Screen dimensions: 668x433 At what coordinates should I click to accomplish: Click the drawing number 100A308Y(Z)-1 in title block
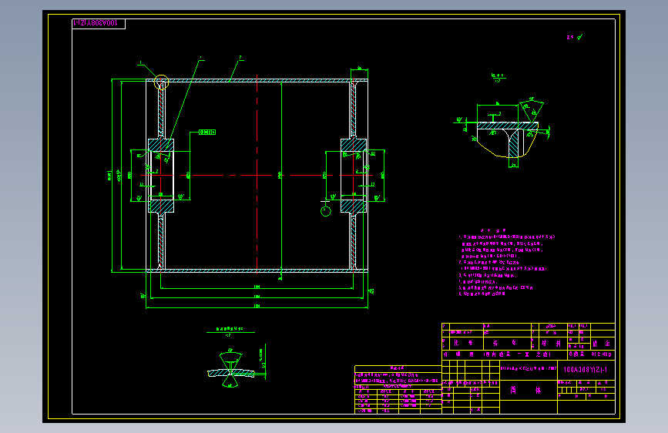coord(586,370)
